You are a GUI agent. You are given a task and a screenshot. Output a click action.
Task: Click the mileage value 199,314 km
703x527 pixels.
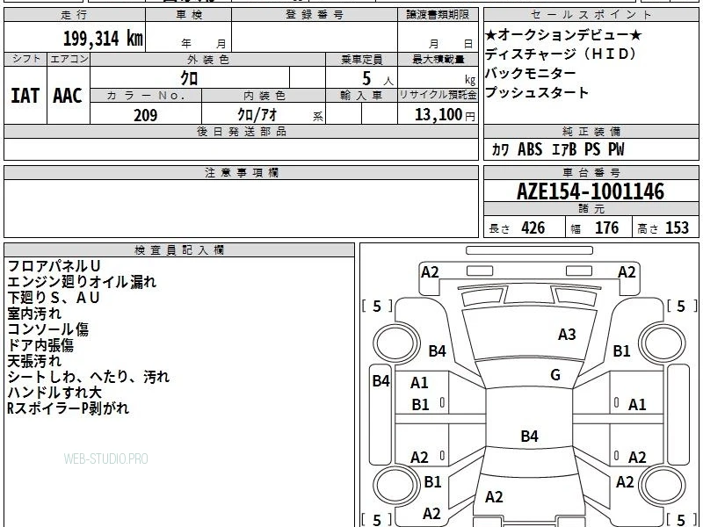103,39
